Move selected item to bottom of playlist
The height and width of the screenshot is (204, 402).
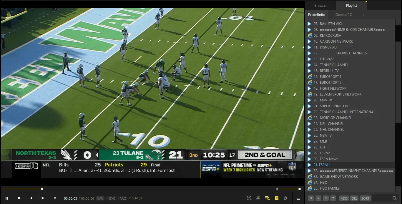click(x=333, y=198)
